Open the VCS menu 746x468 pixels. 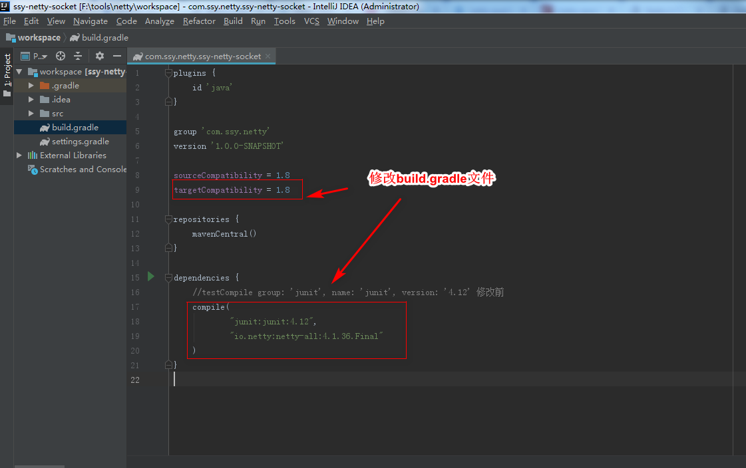311,21
